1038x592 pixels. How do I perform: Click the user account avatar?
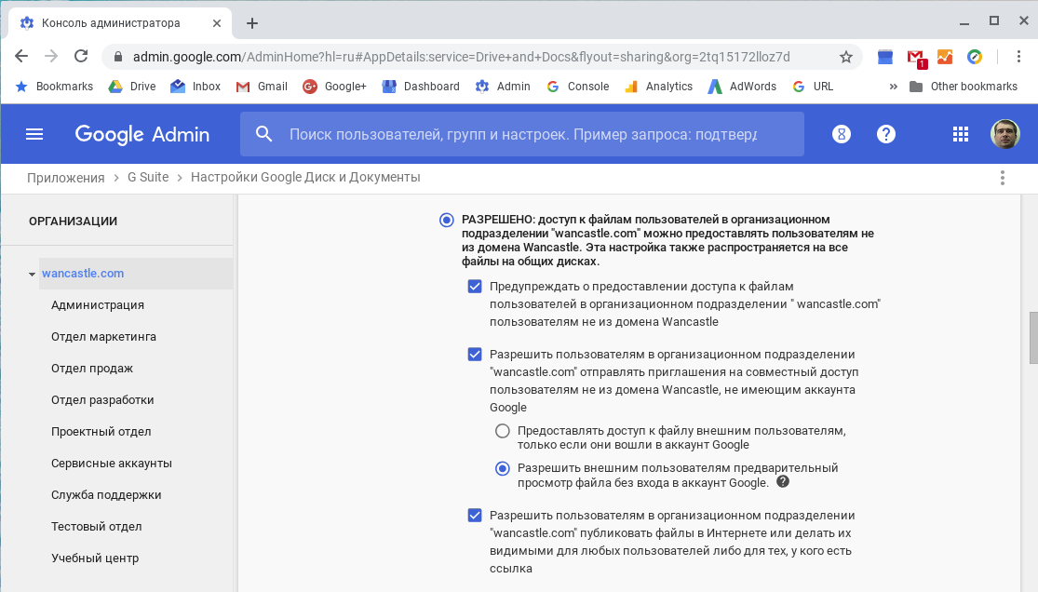1004,134
